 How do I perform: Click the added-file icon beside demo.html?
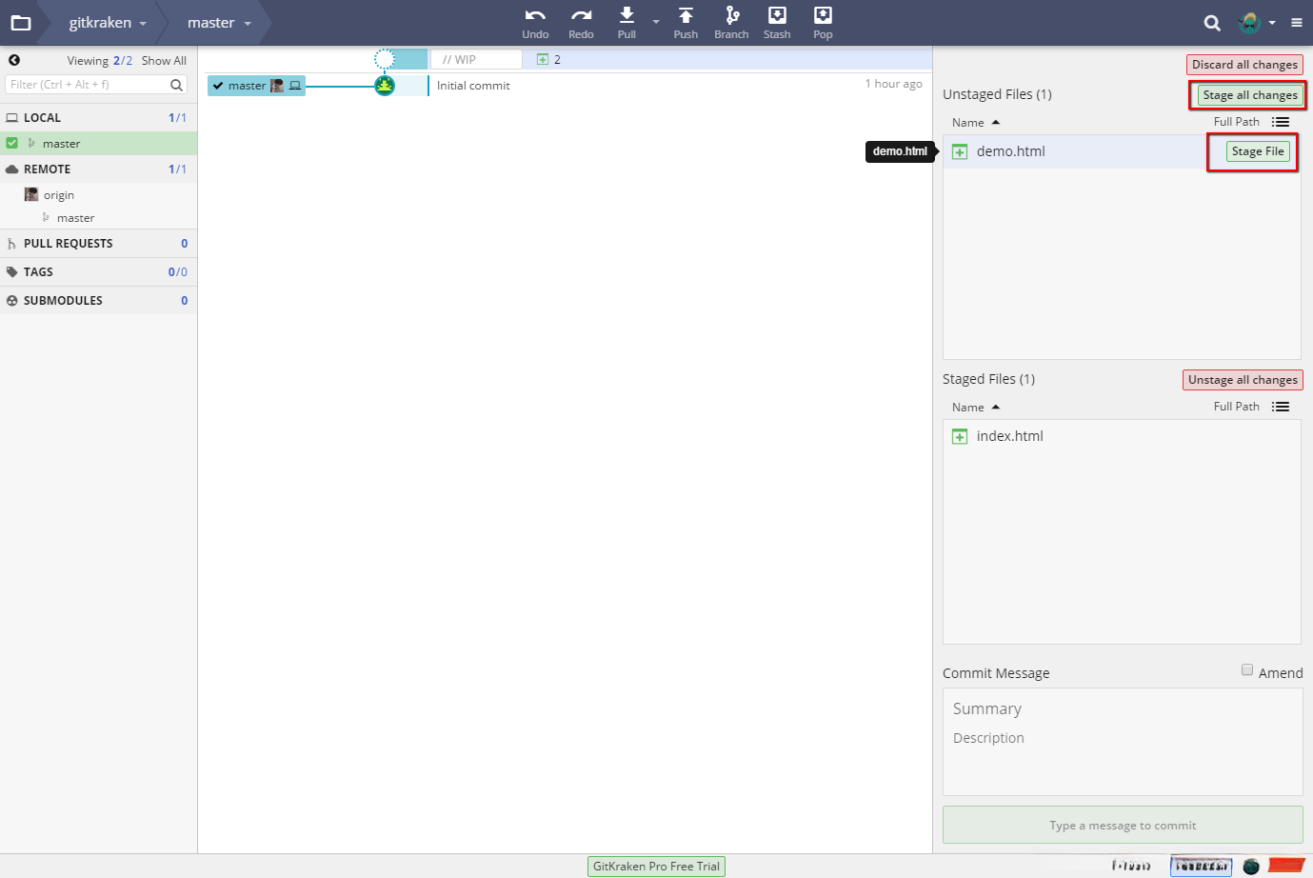click(960, 151)
